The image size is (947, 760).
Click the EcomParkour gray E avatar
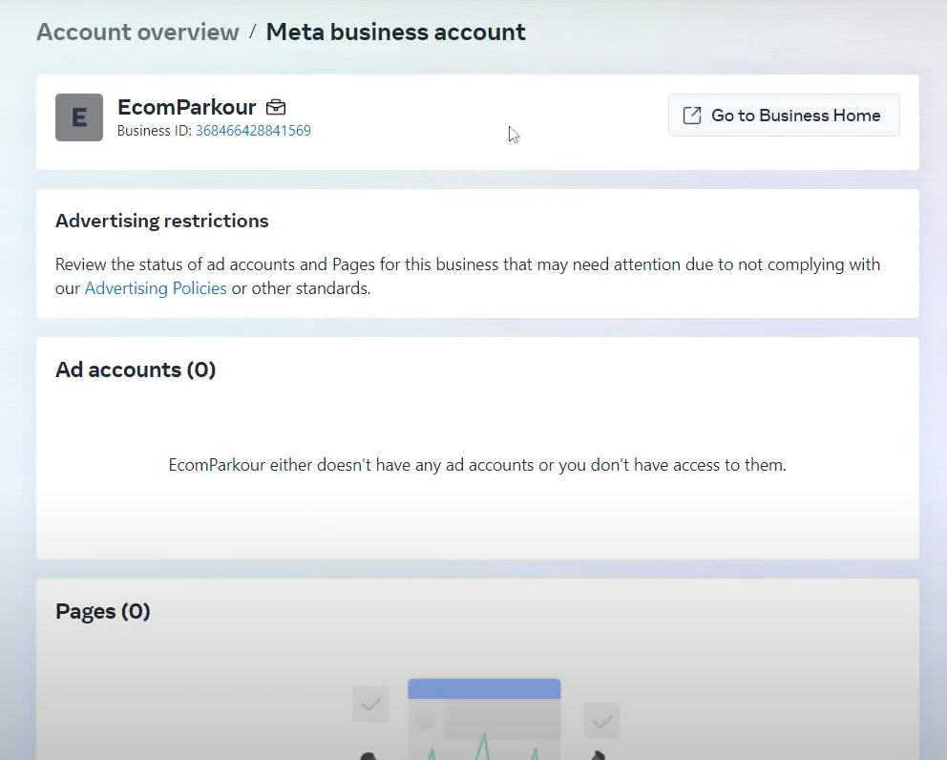coord(79,117)
